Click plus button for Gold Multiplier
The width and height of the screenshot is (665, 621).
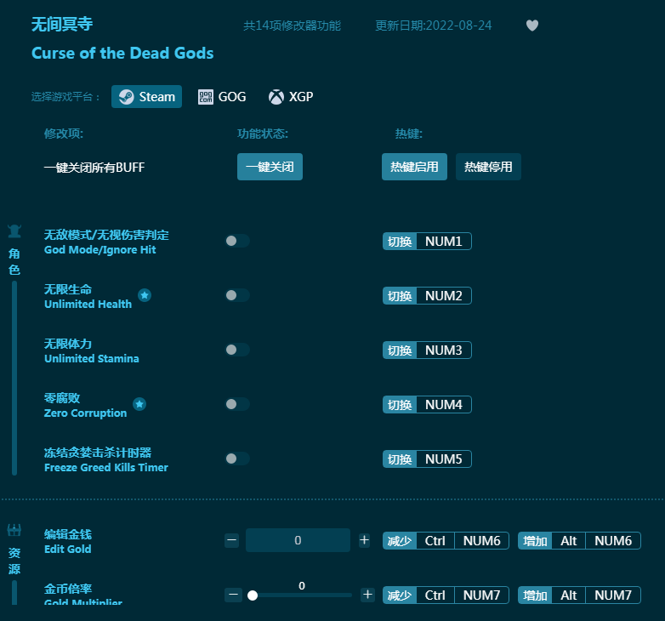[367, 595]
